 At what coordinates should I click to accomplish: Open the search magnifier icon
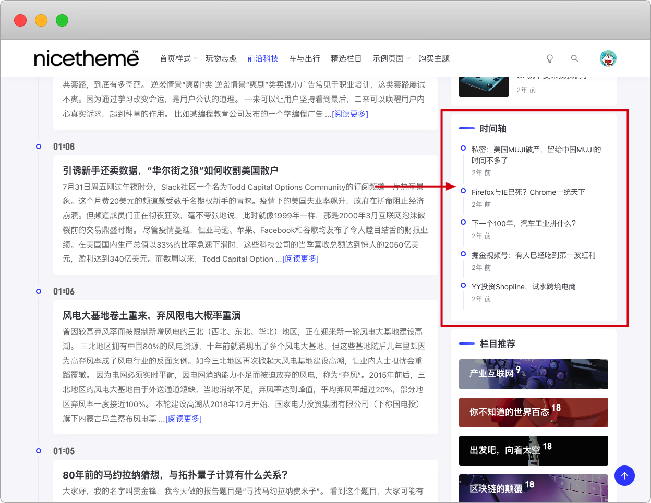pos(575,58)
